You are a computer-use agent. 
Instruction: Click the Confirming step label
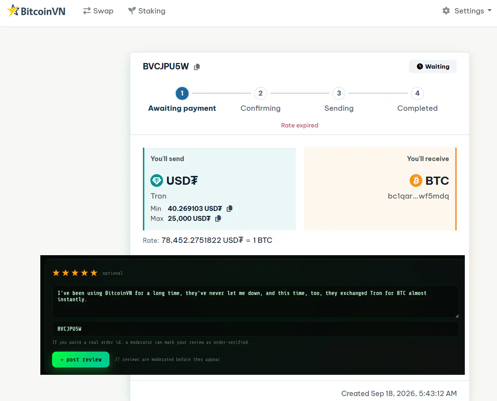point(261,108)
